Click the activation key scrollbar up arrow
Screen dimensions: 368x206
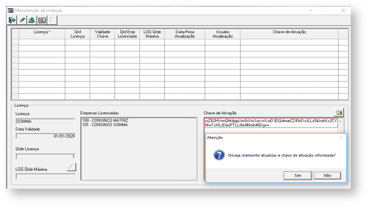[340, 121]
